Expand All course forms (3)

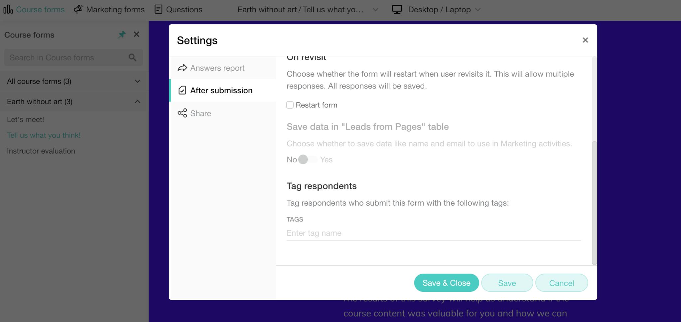137,81
